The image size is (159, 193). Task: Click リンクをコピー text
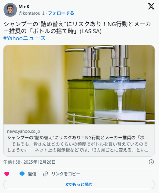(66, 174)
